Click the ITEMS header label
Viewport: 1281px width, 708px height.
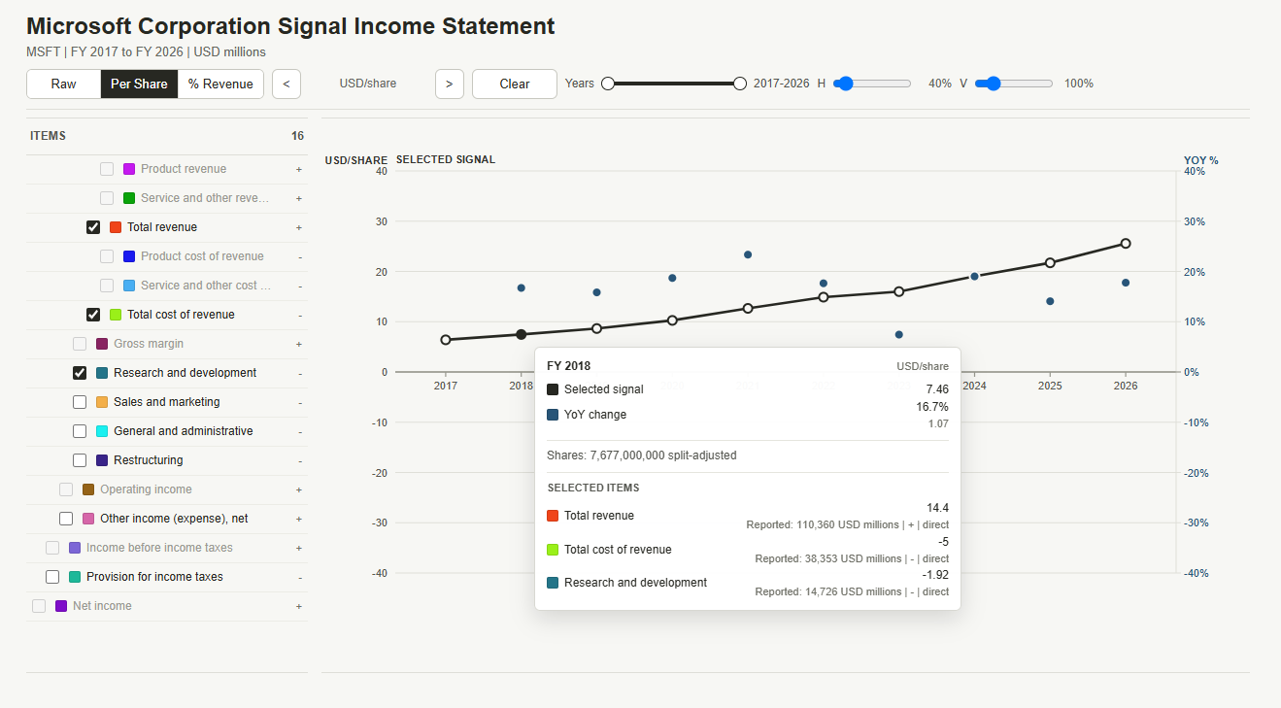[49, 136]
